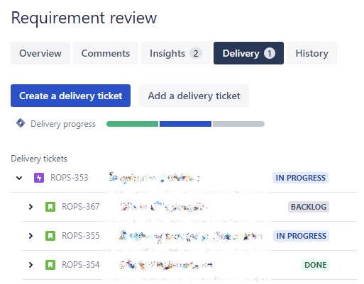The height and width of the screenshot is (284, 364).
Task: Open the Insights tab
Action: [x=176, y=53]
